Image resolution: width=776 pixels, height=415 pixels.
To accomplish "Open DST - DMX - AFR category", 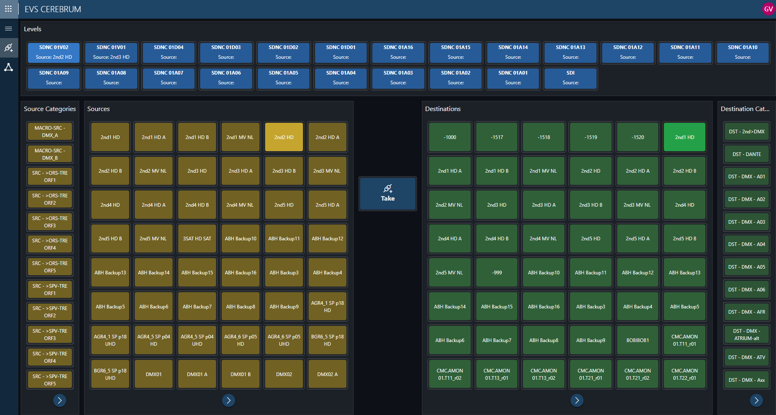I will click(746, 312).
